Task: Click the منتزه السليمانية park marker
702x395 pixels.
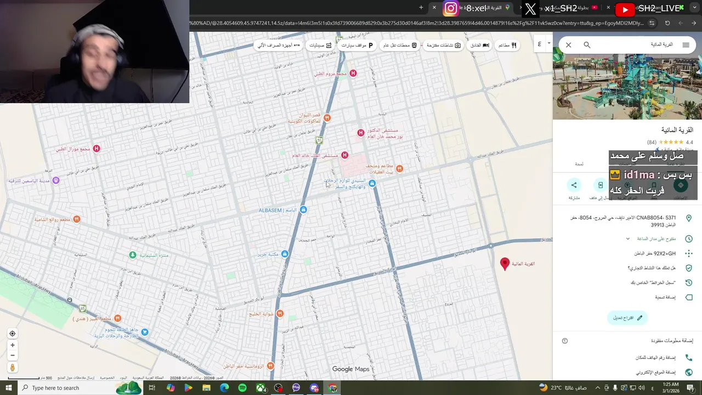Action: pos(132,255)
